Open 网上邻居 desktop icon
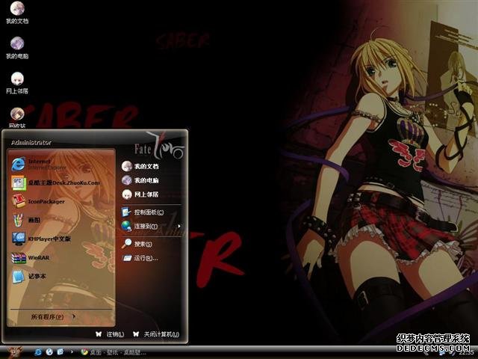478x359 pixels. 17,83
